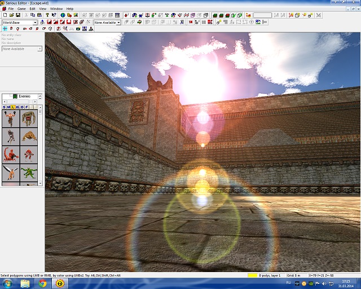The height and width of the screenshot is (289, 361).
Task: Click the 3D wireframe cube icon
Action: click(x=297, y=15)
